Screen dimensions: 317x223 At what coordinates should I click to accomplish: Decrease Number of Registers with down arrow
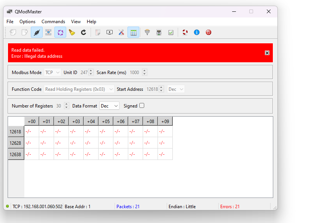point(67,108)
